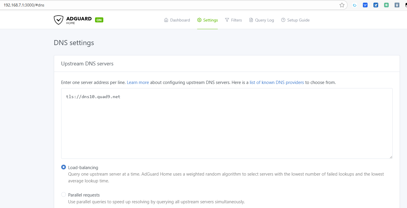Image resolution: width=407 pixels, height=208 pixels.
Task: Click the gray upload arrow extension icon
Action: (x=397, y=5)
